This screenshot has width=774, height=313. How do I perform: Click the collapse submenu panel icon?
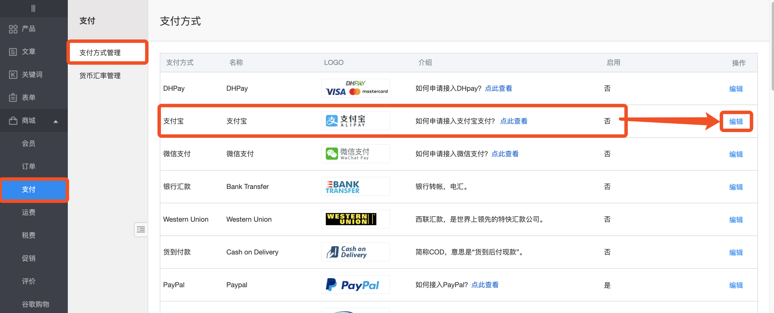coord(140,230)
